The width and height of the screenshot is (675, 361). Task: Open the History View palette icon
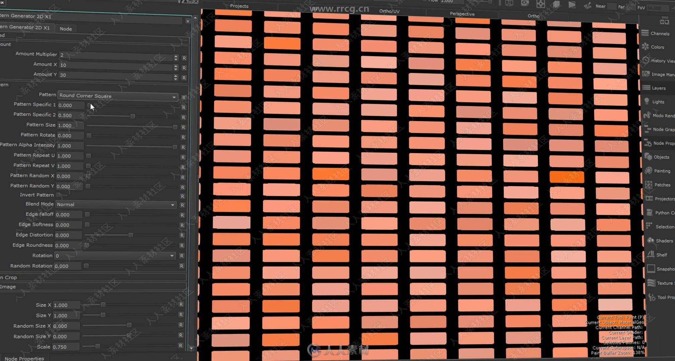(646, 61)
